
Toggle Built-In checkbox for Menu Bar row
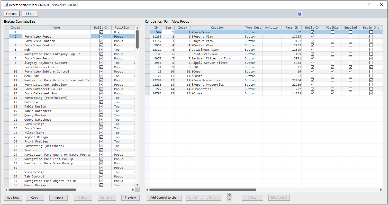click(x=101, y=76)
